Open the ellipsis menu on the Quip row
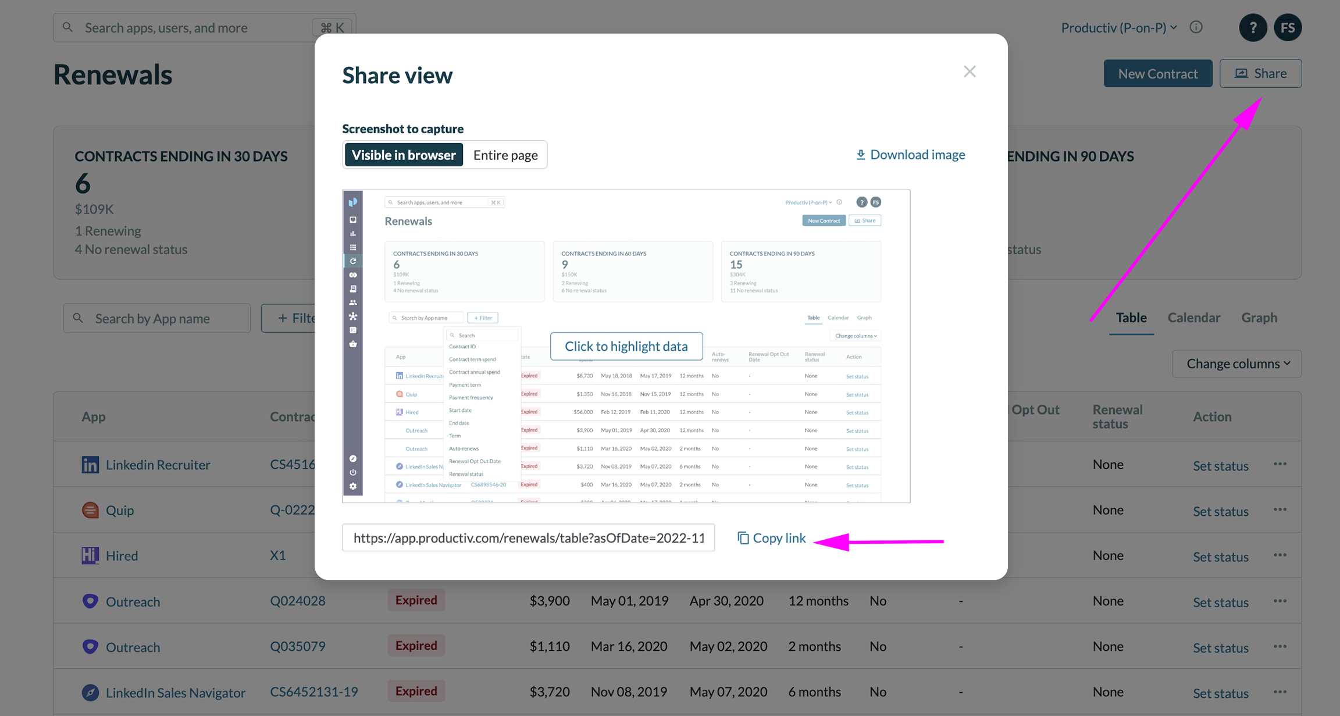The image size is (1340, 716). tap(1280, 509)
